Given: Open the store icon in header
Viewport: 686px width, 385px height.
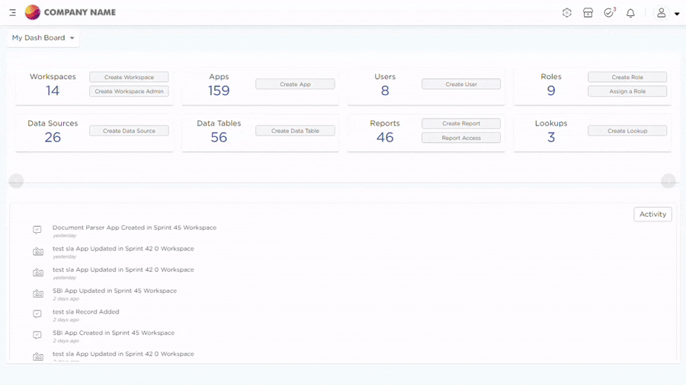Looking at the screenshot, I should point(588,13).
